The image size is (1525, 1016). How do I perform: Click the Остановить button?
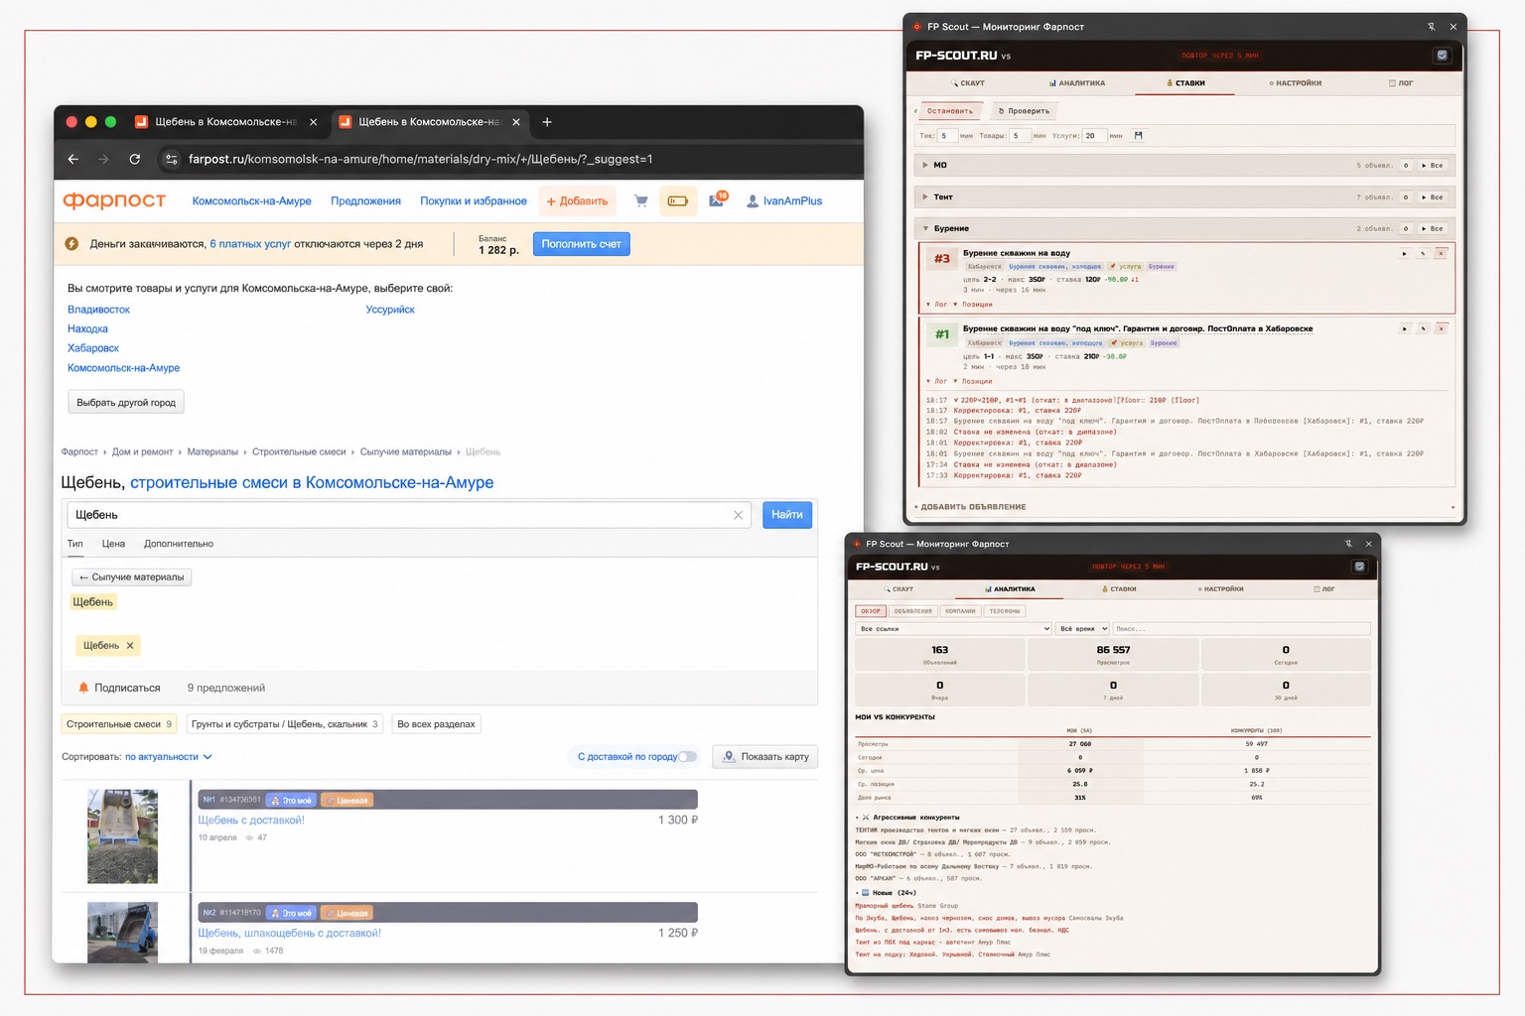pos(950,111)
